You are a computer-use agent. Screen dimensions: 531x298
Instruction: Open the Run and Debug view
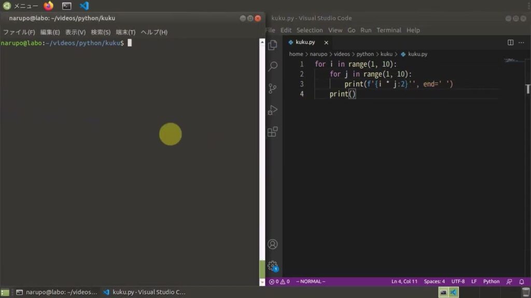[272, 110]
